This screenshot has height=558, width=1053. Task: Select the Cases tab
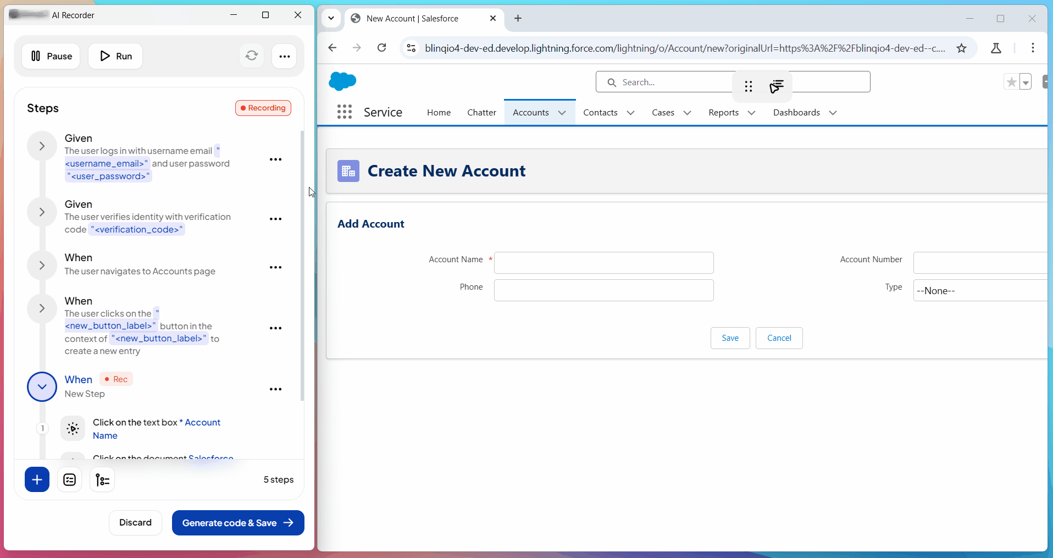[x=663, y=112]
